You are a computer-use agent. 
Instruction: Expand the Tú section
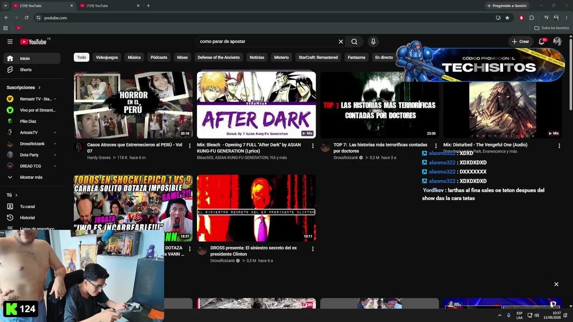(x=12, y=195)
